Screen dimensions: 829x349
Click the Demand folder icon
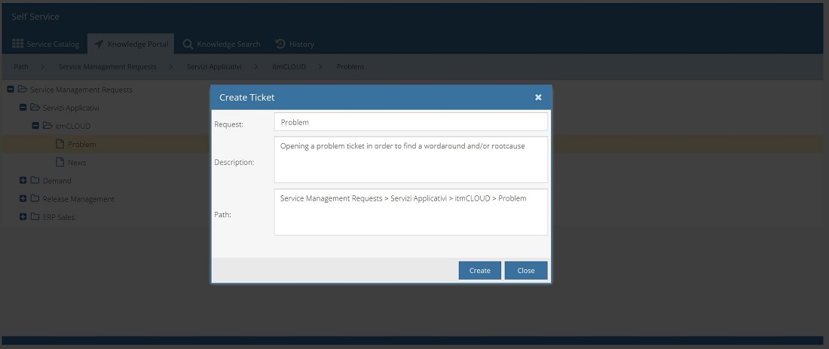click(x=35, y=181)
